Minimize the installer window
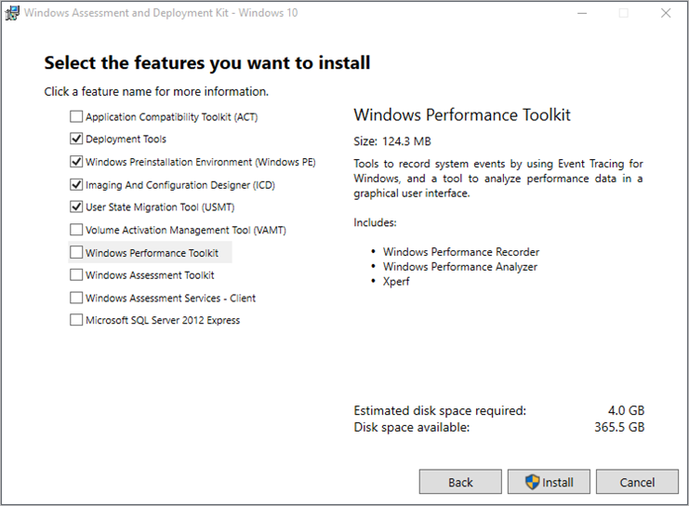The width and height of the screenshot is (689, 506). [581, 13]
